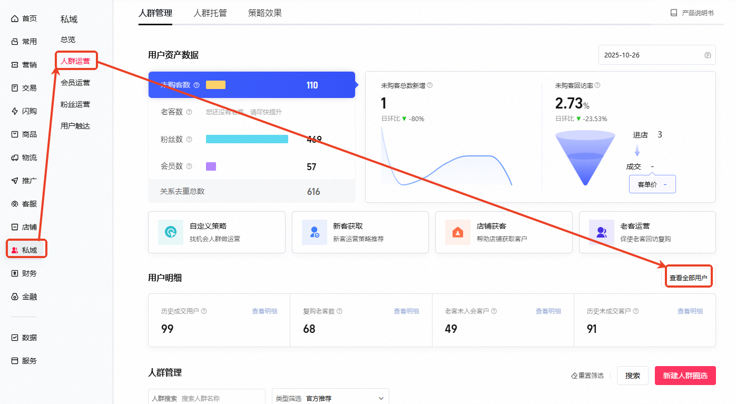The height and width of the screenshot is (404, 736).
Task: Click the 商品 sidebar icon
Action: coord(15,134)
